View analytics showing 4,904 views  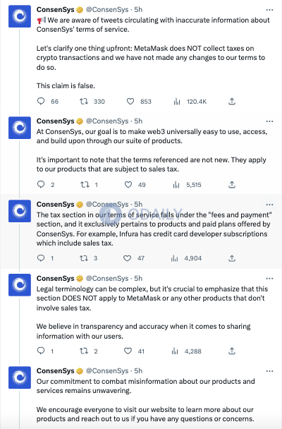pyautogui.click(x=175, y=258)
